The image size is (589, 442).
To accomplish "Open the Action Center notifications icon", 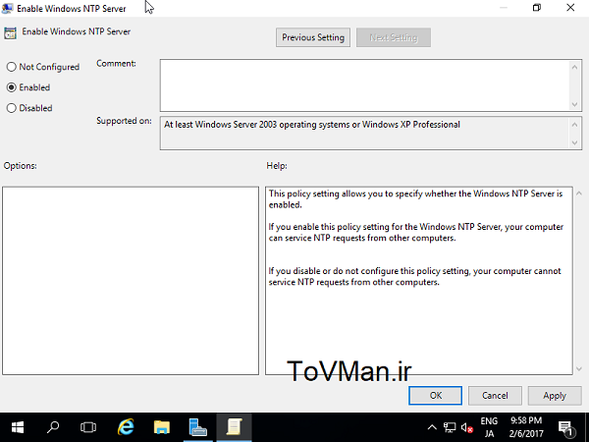I will pos(565,427).
